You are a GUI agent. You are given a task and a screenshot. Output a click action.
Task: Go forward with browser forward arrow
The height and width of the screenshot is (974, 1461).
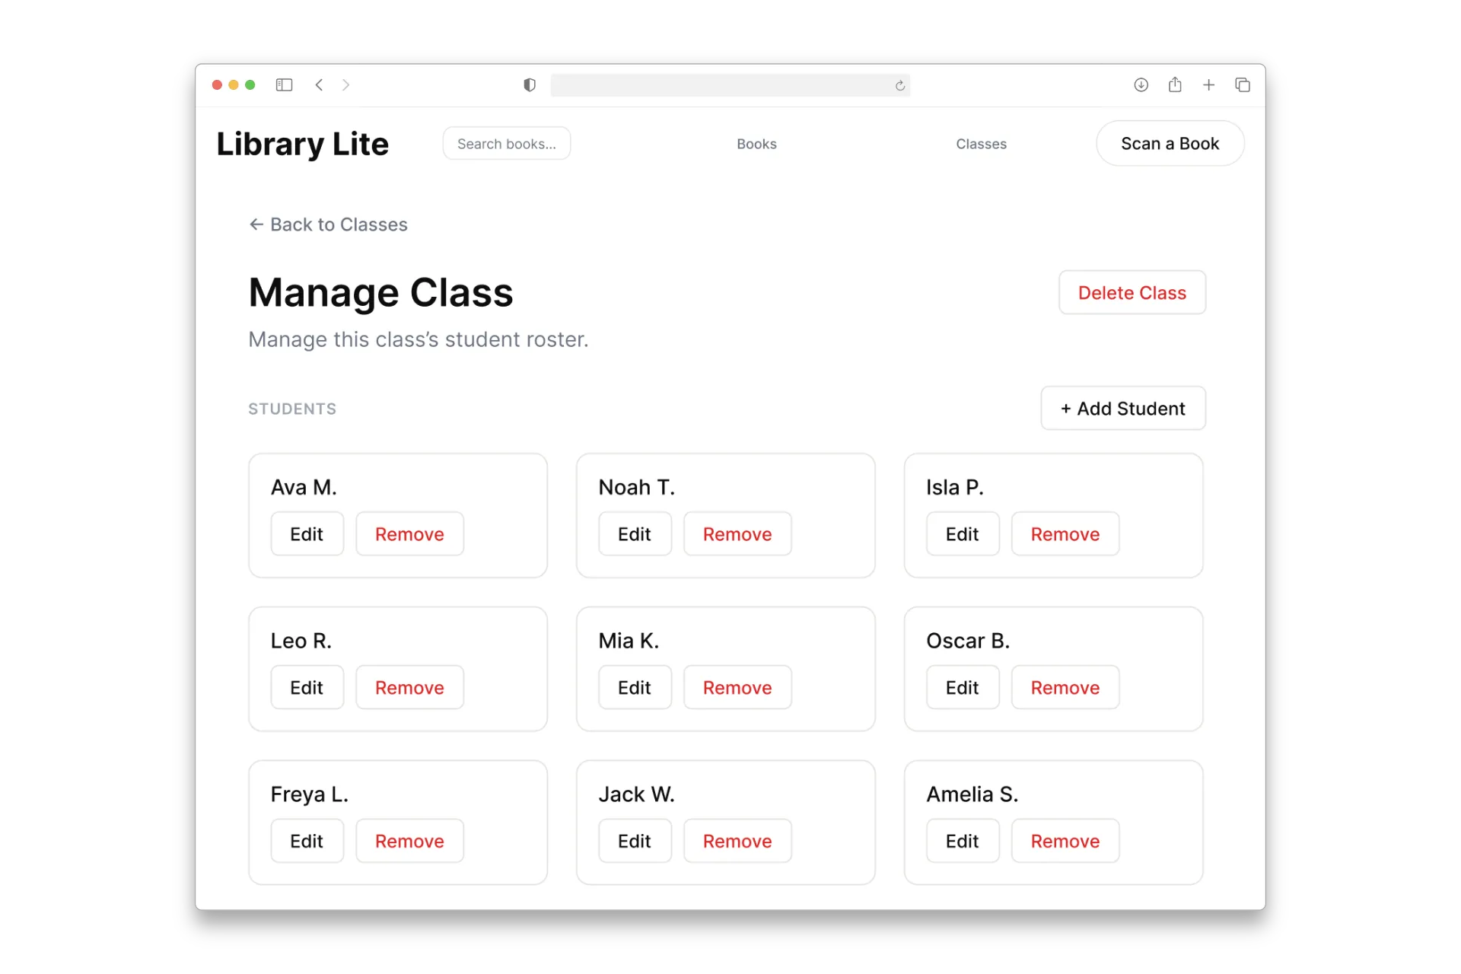pos(346,84)
